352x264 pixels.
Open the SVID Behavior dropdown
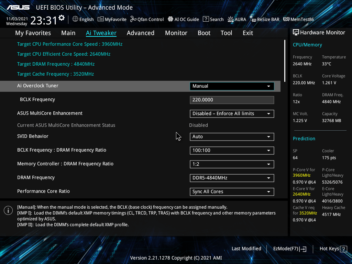(232, 137)
